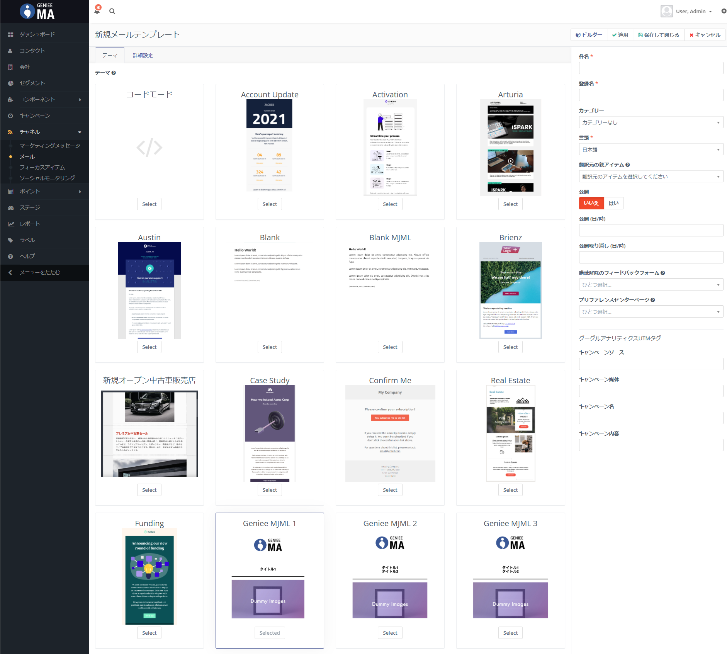Viewport: 727px width, 654px height.
Task: Click the 件名 input field
Action: [651, 68]
